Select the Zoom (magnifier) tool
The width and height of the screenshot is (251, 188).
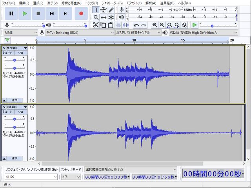pyautogui.click(x=96, y=17)
